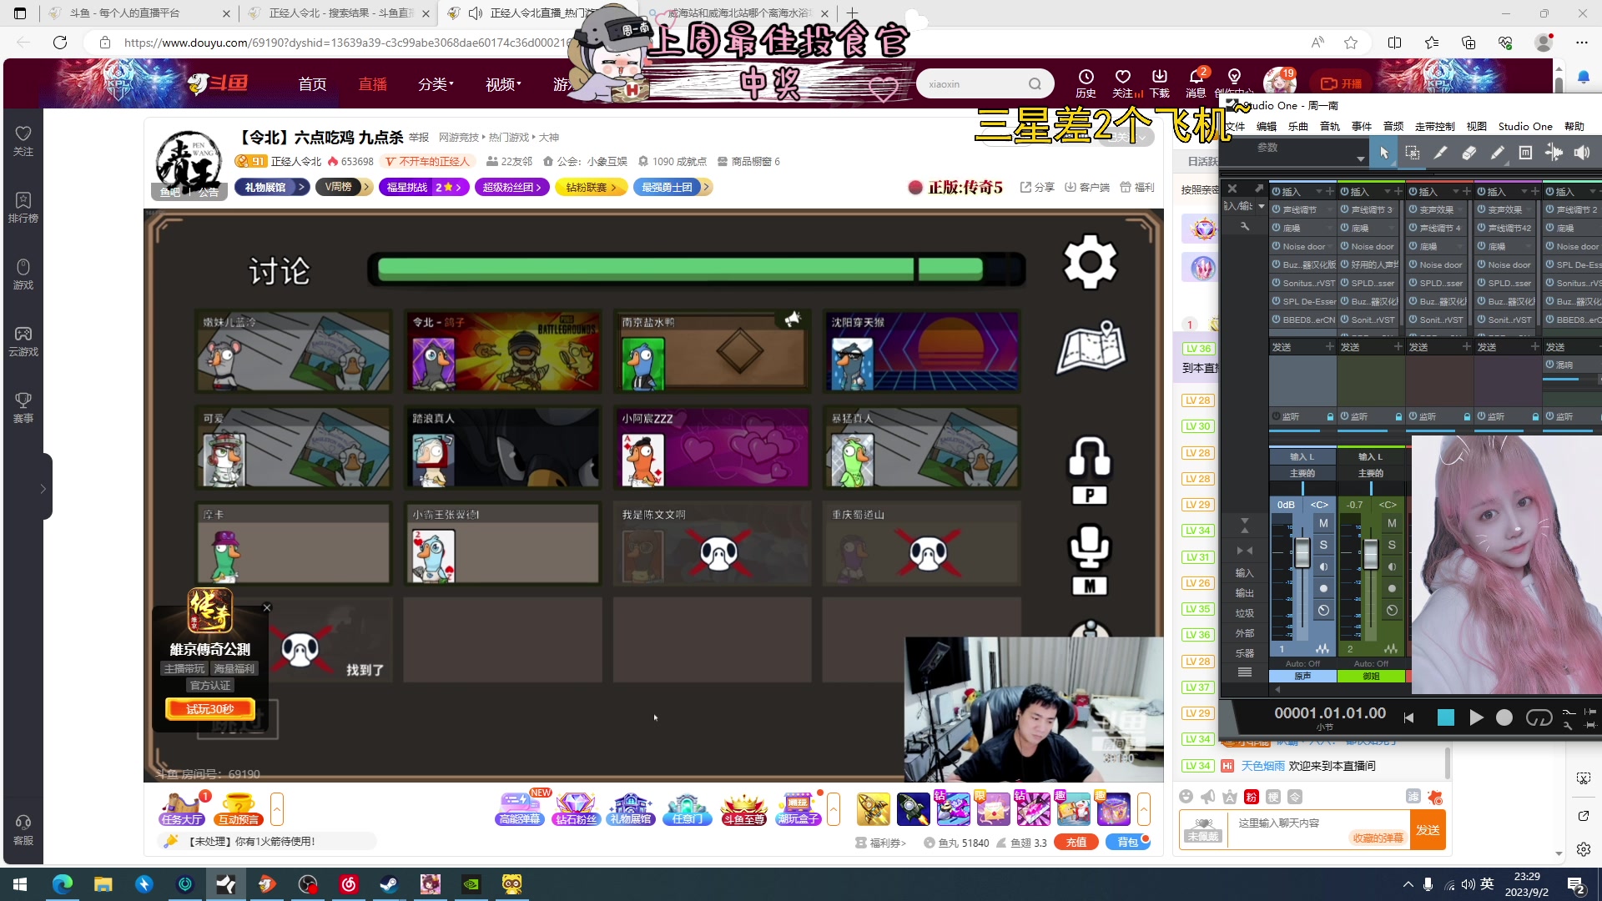Toggle 混响 send power button

[x=1550, y=365]
